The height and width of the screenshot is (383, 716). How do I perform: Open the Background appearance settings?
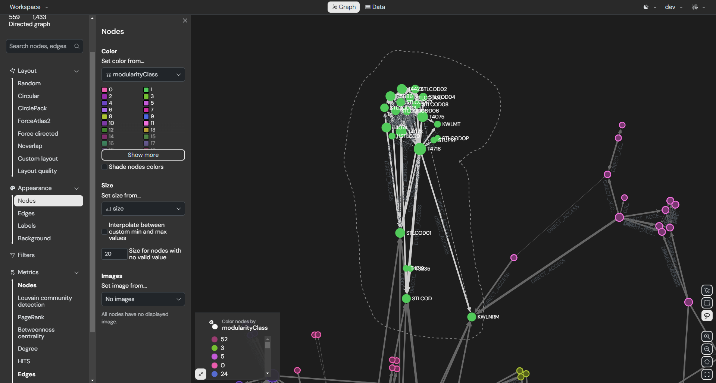pyautogui.click(x=34, y=238)
